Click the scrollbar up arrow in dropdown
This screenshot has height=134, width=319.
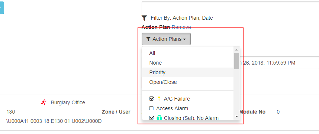[236, 49]
